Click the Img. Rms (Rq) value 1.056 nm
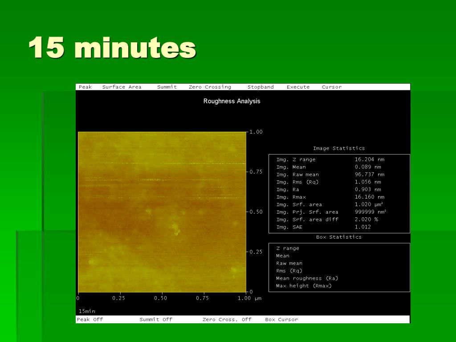Viewport: 456px width, 342px height. (368, 182)
